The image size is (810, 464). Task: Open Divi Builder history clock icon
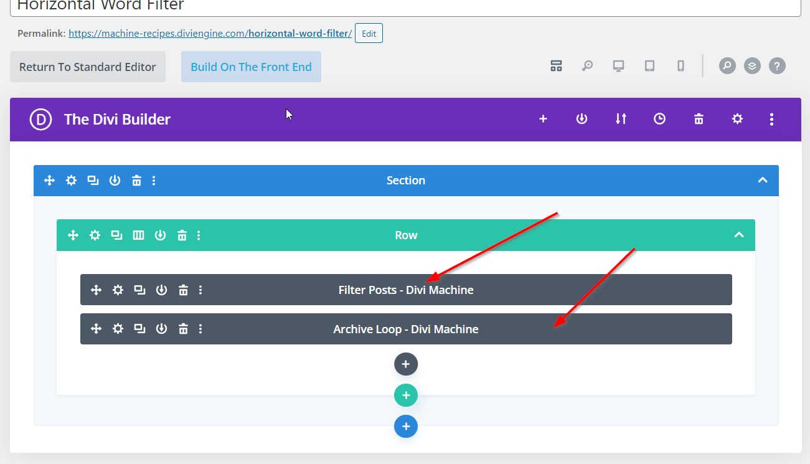coord(659,119)
